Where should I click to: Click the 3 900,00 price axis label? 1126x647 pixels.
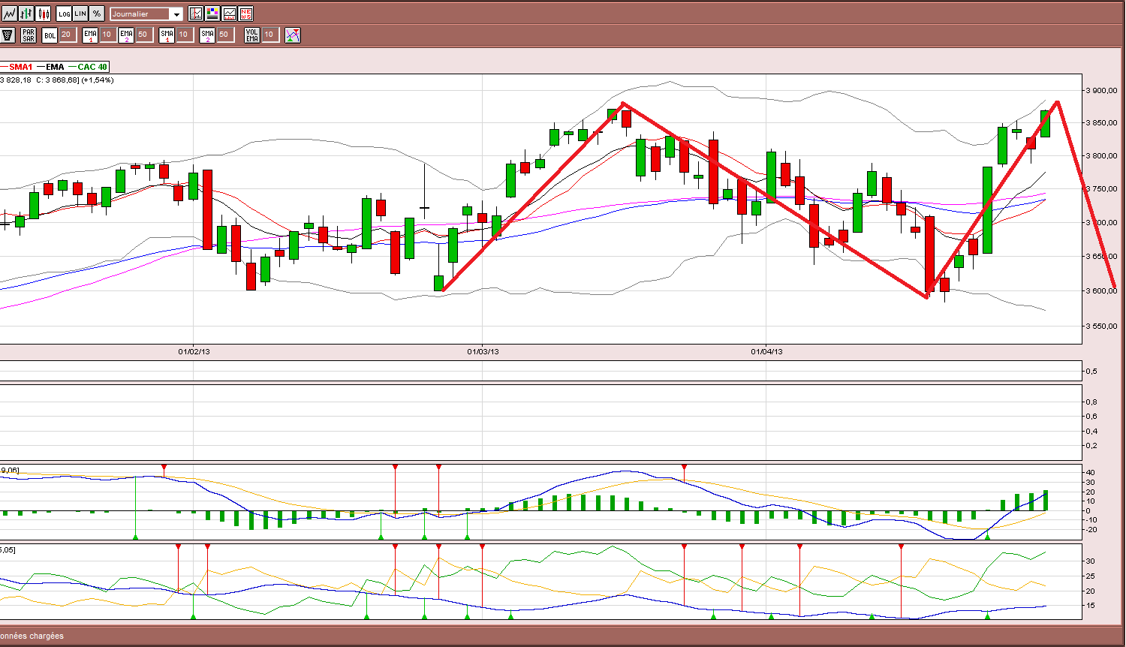[x=1102, y=91]
